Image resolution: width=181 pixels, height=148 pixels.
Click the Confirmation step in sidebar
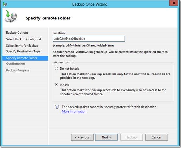(x=16, y=63)
